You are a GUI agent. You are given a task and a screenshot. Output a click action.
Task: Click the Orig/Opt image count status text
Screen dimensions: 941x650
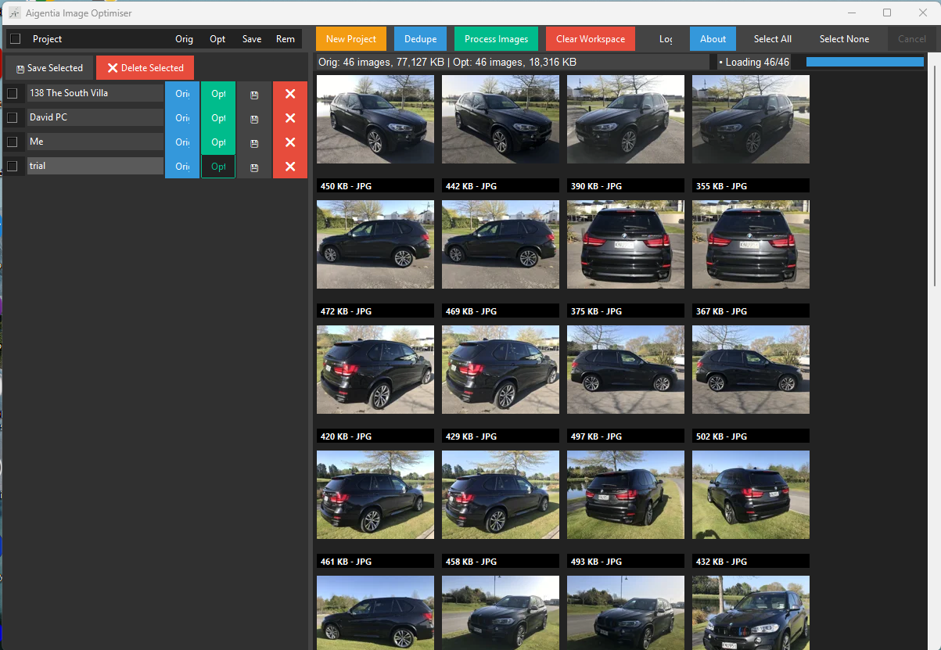click(447, 62)
